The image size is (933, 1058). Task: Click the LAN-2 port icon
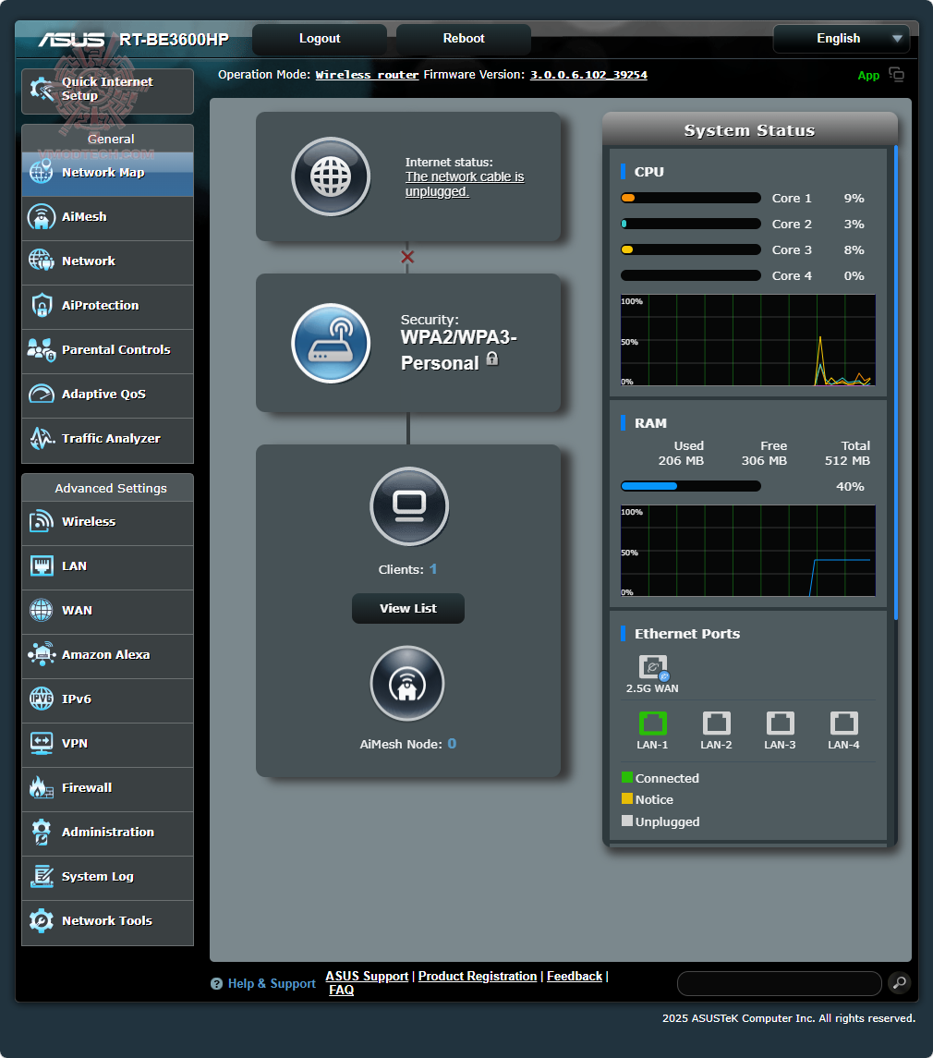tap(717, 724)
